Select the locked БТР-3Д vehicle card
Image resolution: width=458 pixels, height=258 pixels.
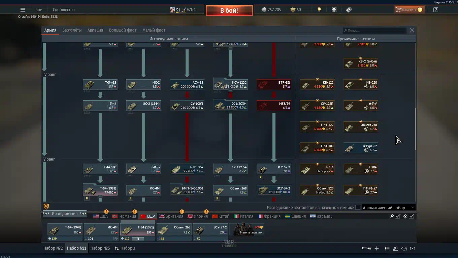point(274,84)
